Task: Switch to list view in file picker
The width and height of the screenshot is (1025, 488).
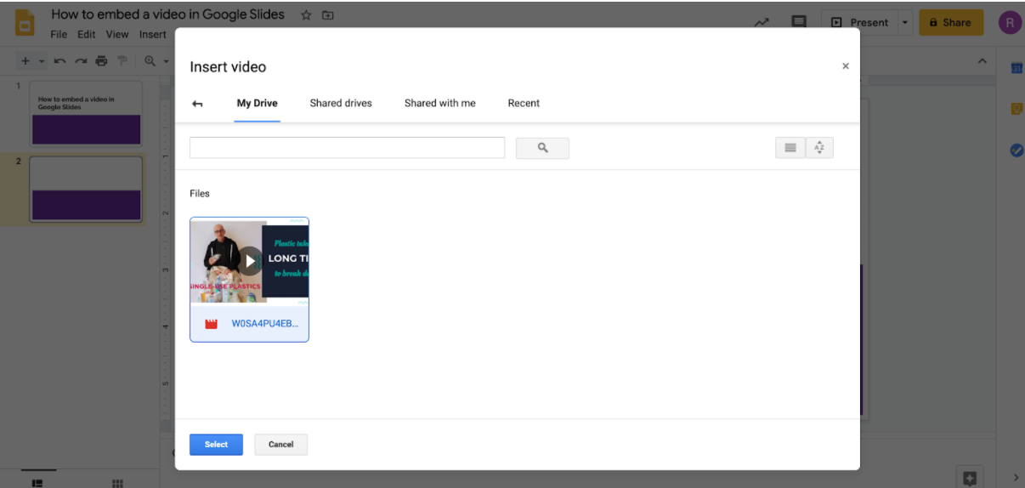Action: click(x=790, y=148)
